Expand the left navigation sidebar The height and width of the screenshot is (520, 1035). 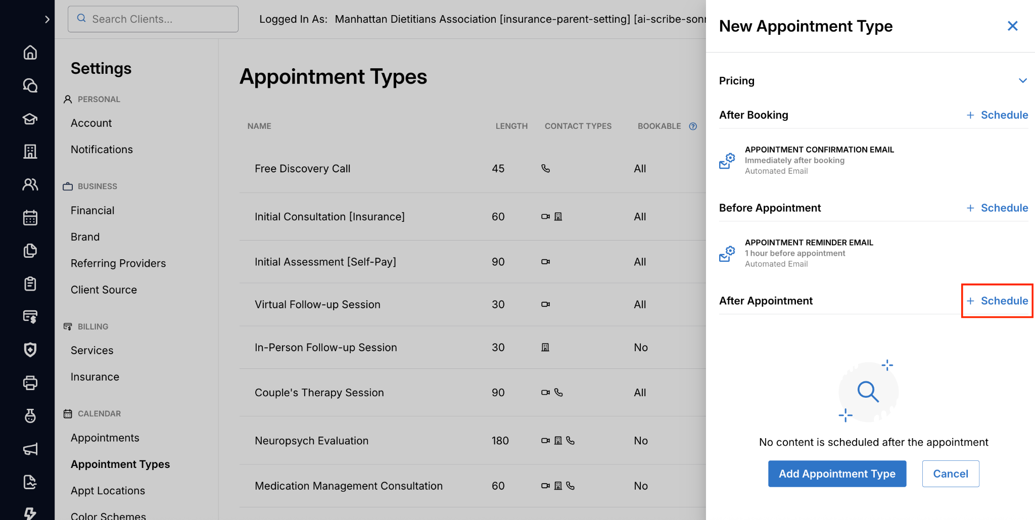click(47, 19)
